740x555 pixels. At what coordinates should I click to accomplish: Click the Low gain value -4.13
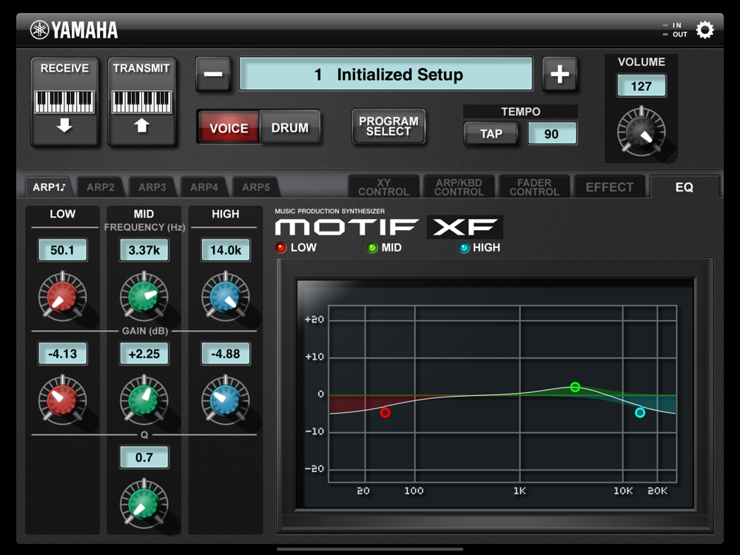[62, 354]
